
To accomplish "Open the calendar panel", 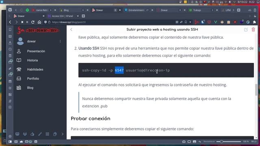I will 10,81.
